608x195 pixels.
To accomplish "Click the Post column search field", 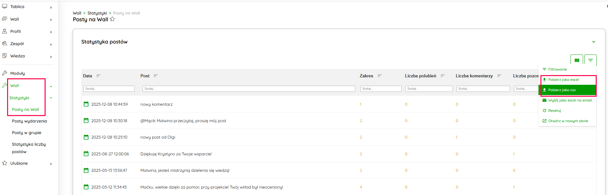I will (249, 89).
